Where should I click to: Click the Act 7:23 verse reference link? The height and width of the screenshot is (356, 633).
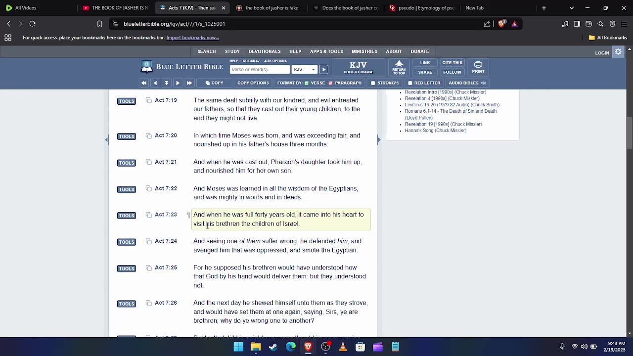(x=166, y=215)
